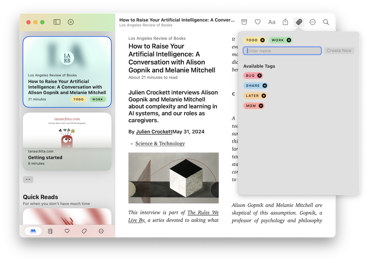The width and height of the screenshot is (372, 263).
Task: Open the Aa text appearance settings
Action: pyautogui.click(x=272, y=22)
